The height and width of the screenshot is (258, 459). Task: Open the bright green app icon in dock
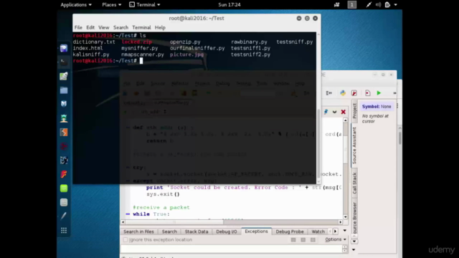64,188
